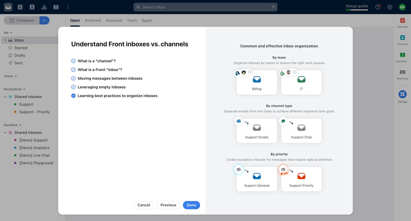Open the BB user avatar menu
The width and height of the screenshot is (411, 221).
point(402,7)
